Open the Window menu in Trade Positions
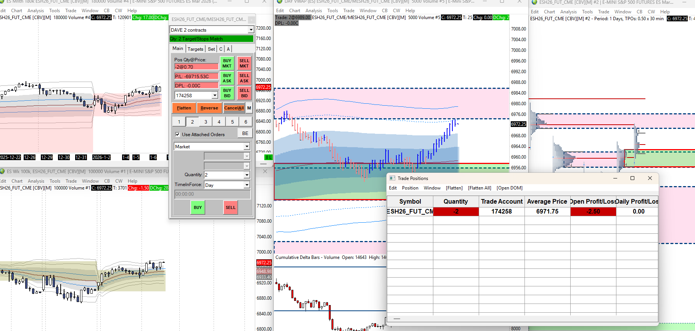Image resolution: width=695 pixels, height=331 pixels. click(432, 188)
